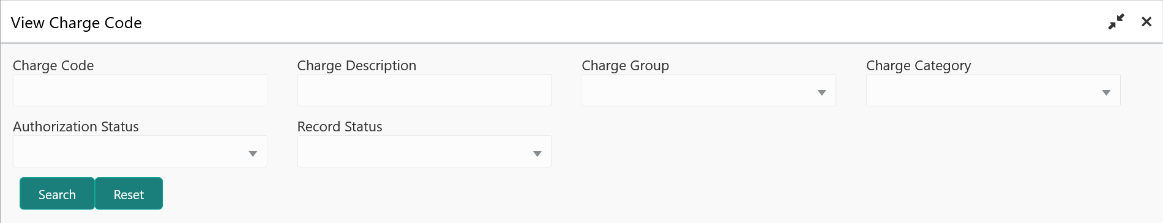This screenshot has height=223, width=1163.
Task: Collapse the View Charge Code window using the arrows icon
Action: pos(1116,22)
